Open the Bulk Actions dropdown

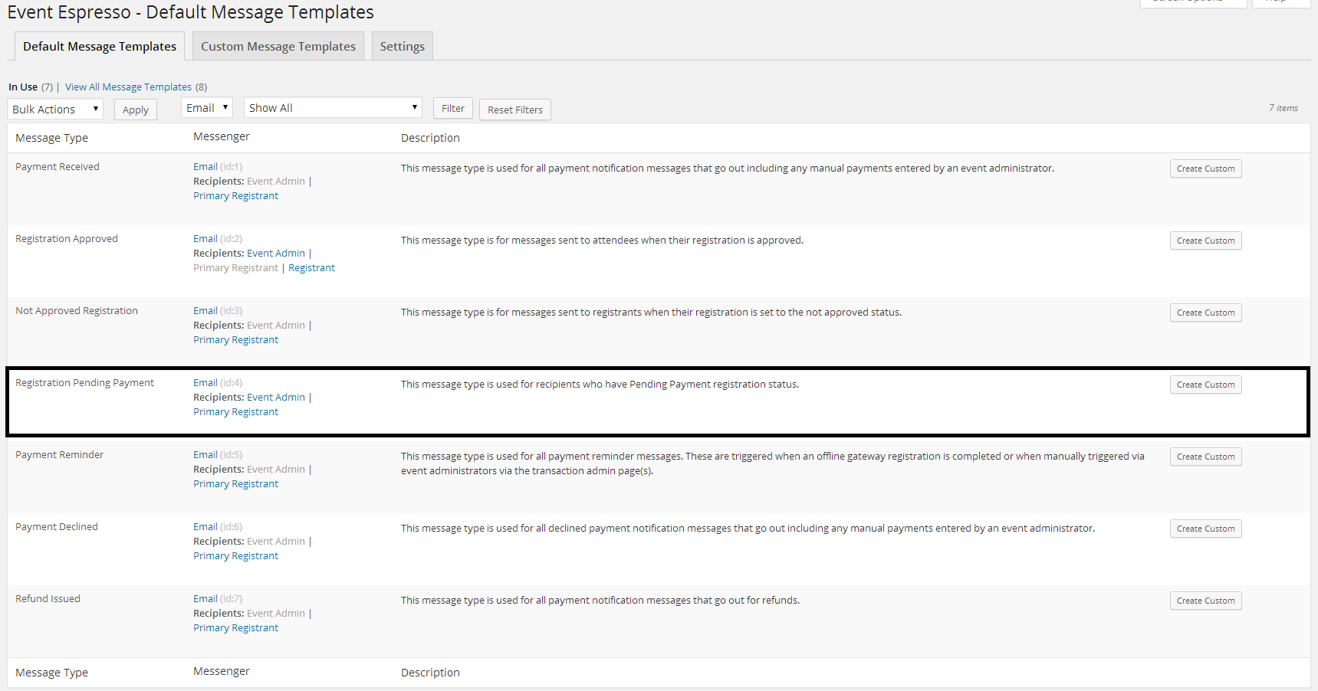coord(55,109)
